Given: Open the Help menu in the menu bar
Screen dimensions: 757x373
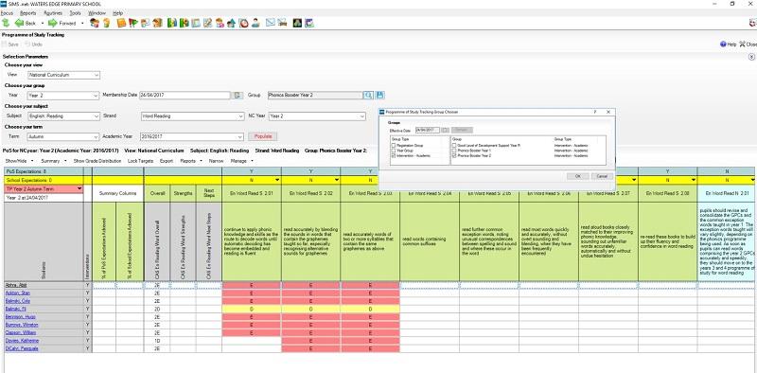Looking at the screenshot, I should coord(117,13).
